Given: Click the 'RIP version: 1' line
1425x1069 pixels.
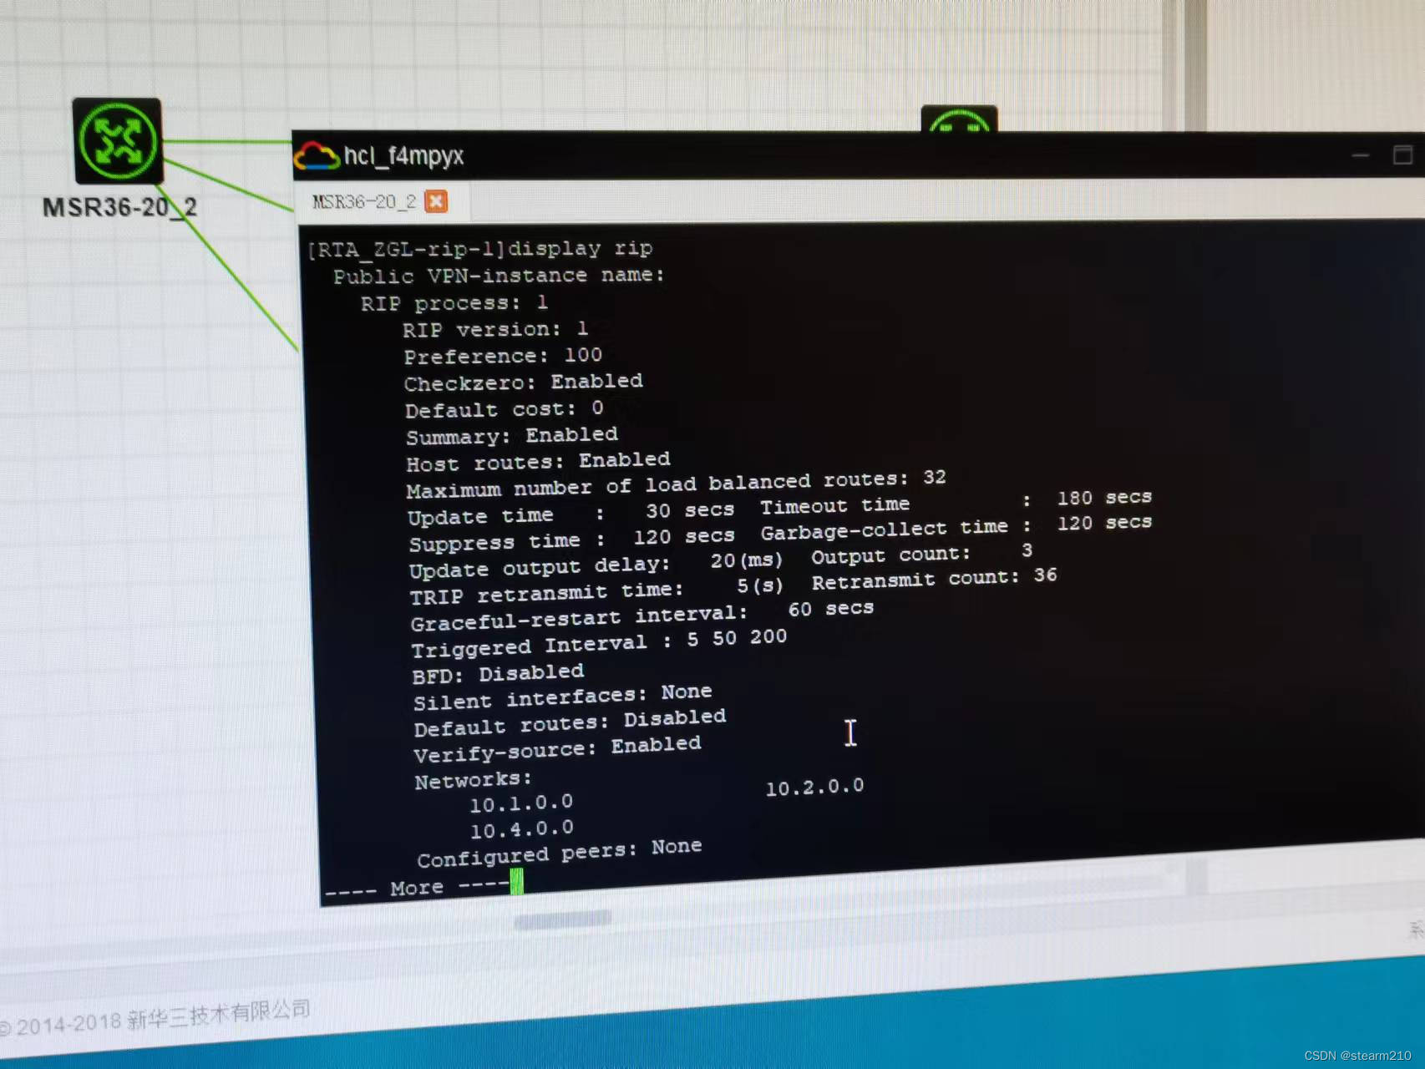Looking at the screenshot, I should [x=495, y=329].
